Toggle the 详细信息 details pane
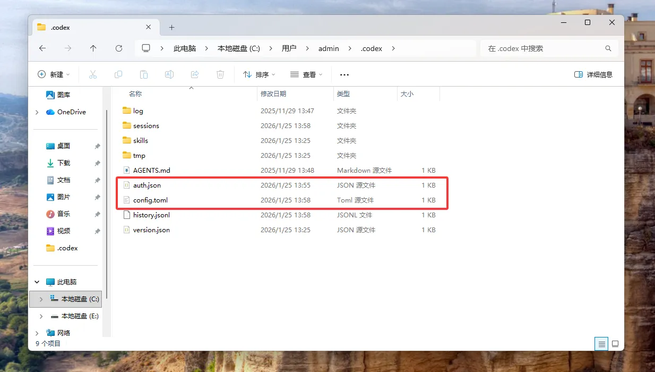655x372 pixels. [593, 75]
